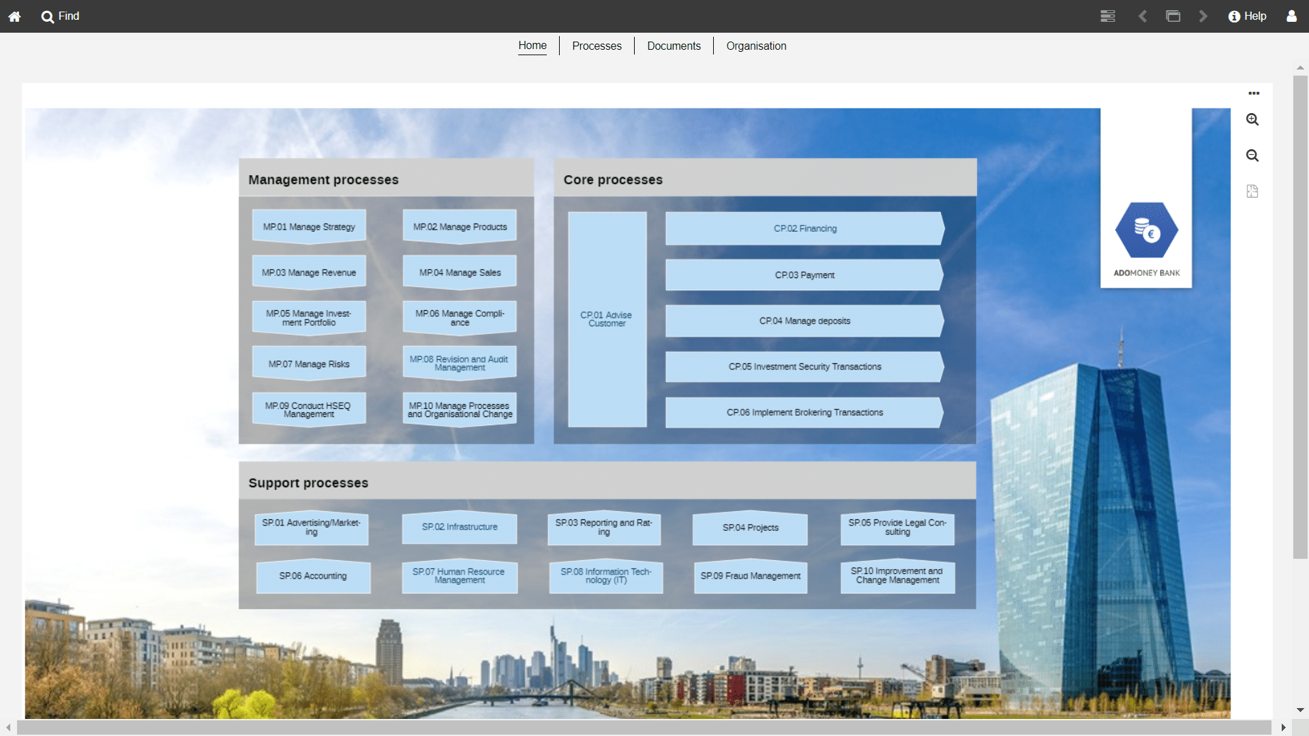Open the Help information
The height and width of the screenshot is (736, 1309).
[1247, 16]
